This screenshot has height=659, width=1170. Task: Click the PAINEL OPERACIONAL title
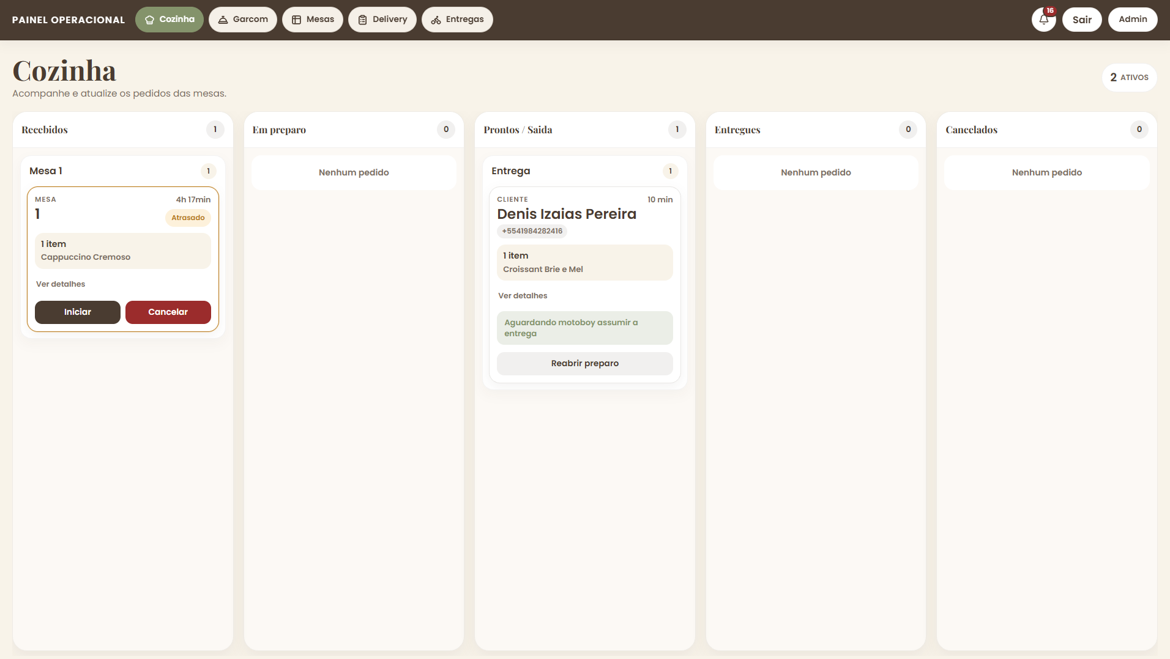click(x=69, y=20)
